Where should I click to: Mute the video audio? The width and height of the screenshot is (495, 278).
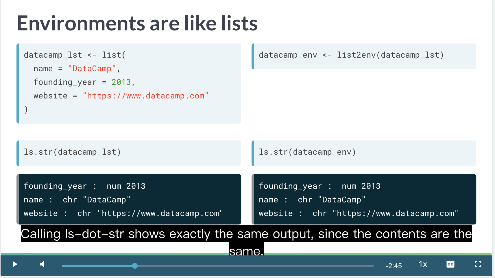(x=42, y=264)
